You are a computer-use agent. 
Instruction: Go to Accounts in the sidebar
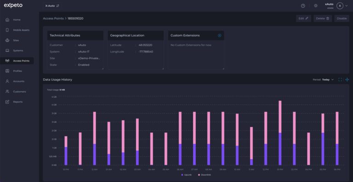[x=17, y=81]
